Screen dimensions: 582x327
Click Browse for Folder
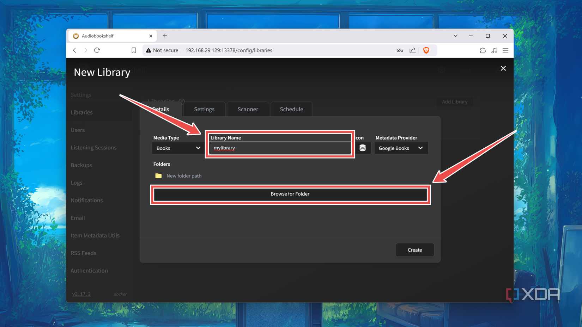(290, 194)
